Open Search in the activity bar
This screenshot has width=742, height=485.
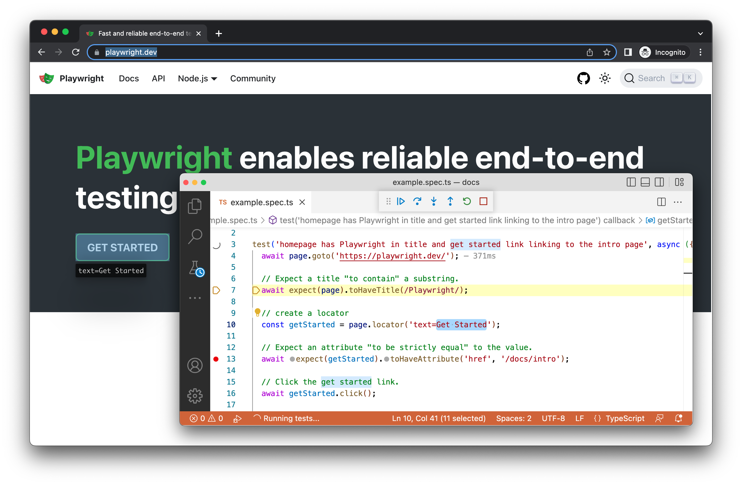coord(195,236)
